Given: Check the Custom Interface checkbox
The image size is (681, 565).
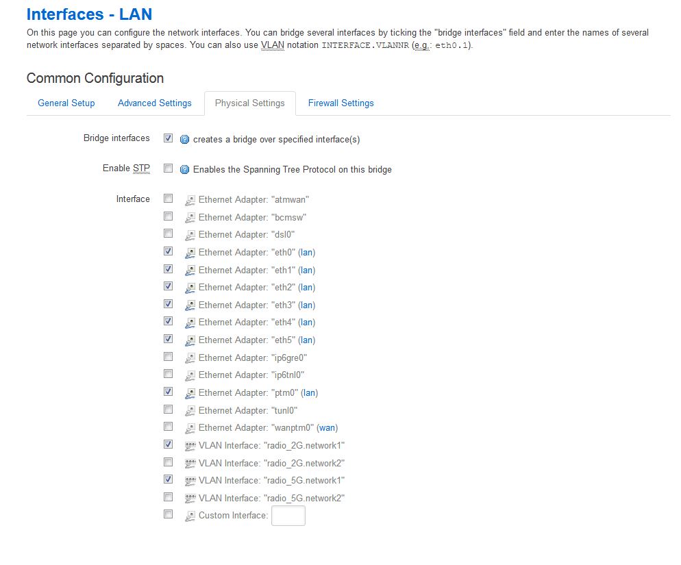Looking at the screenshot, I should pyautogui.click(x=168, y=514).
